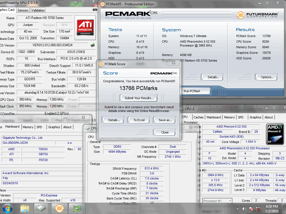
Task: Click the BIOS version field VER012.012.000.003.034524
Action: click(x=53, y=45)
